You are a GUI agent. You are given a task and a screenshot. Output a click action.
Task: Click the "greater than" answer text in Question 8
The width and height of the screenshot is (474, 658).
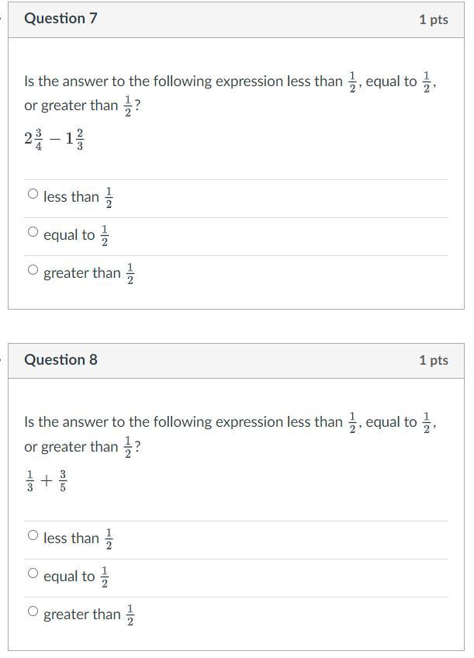point(81,615)
